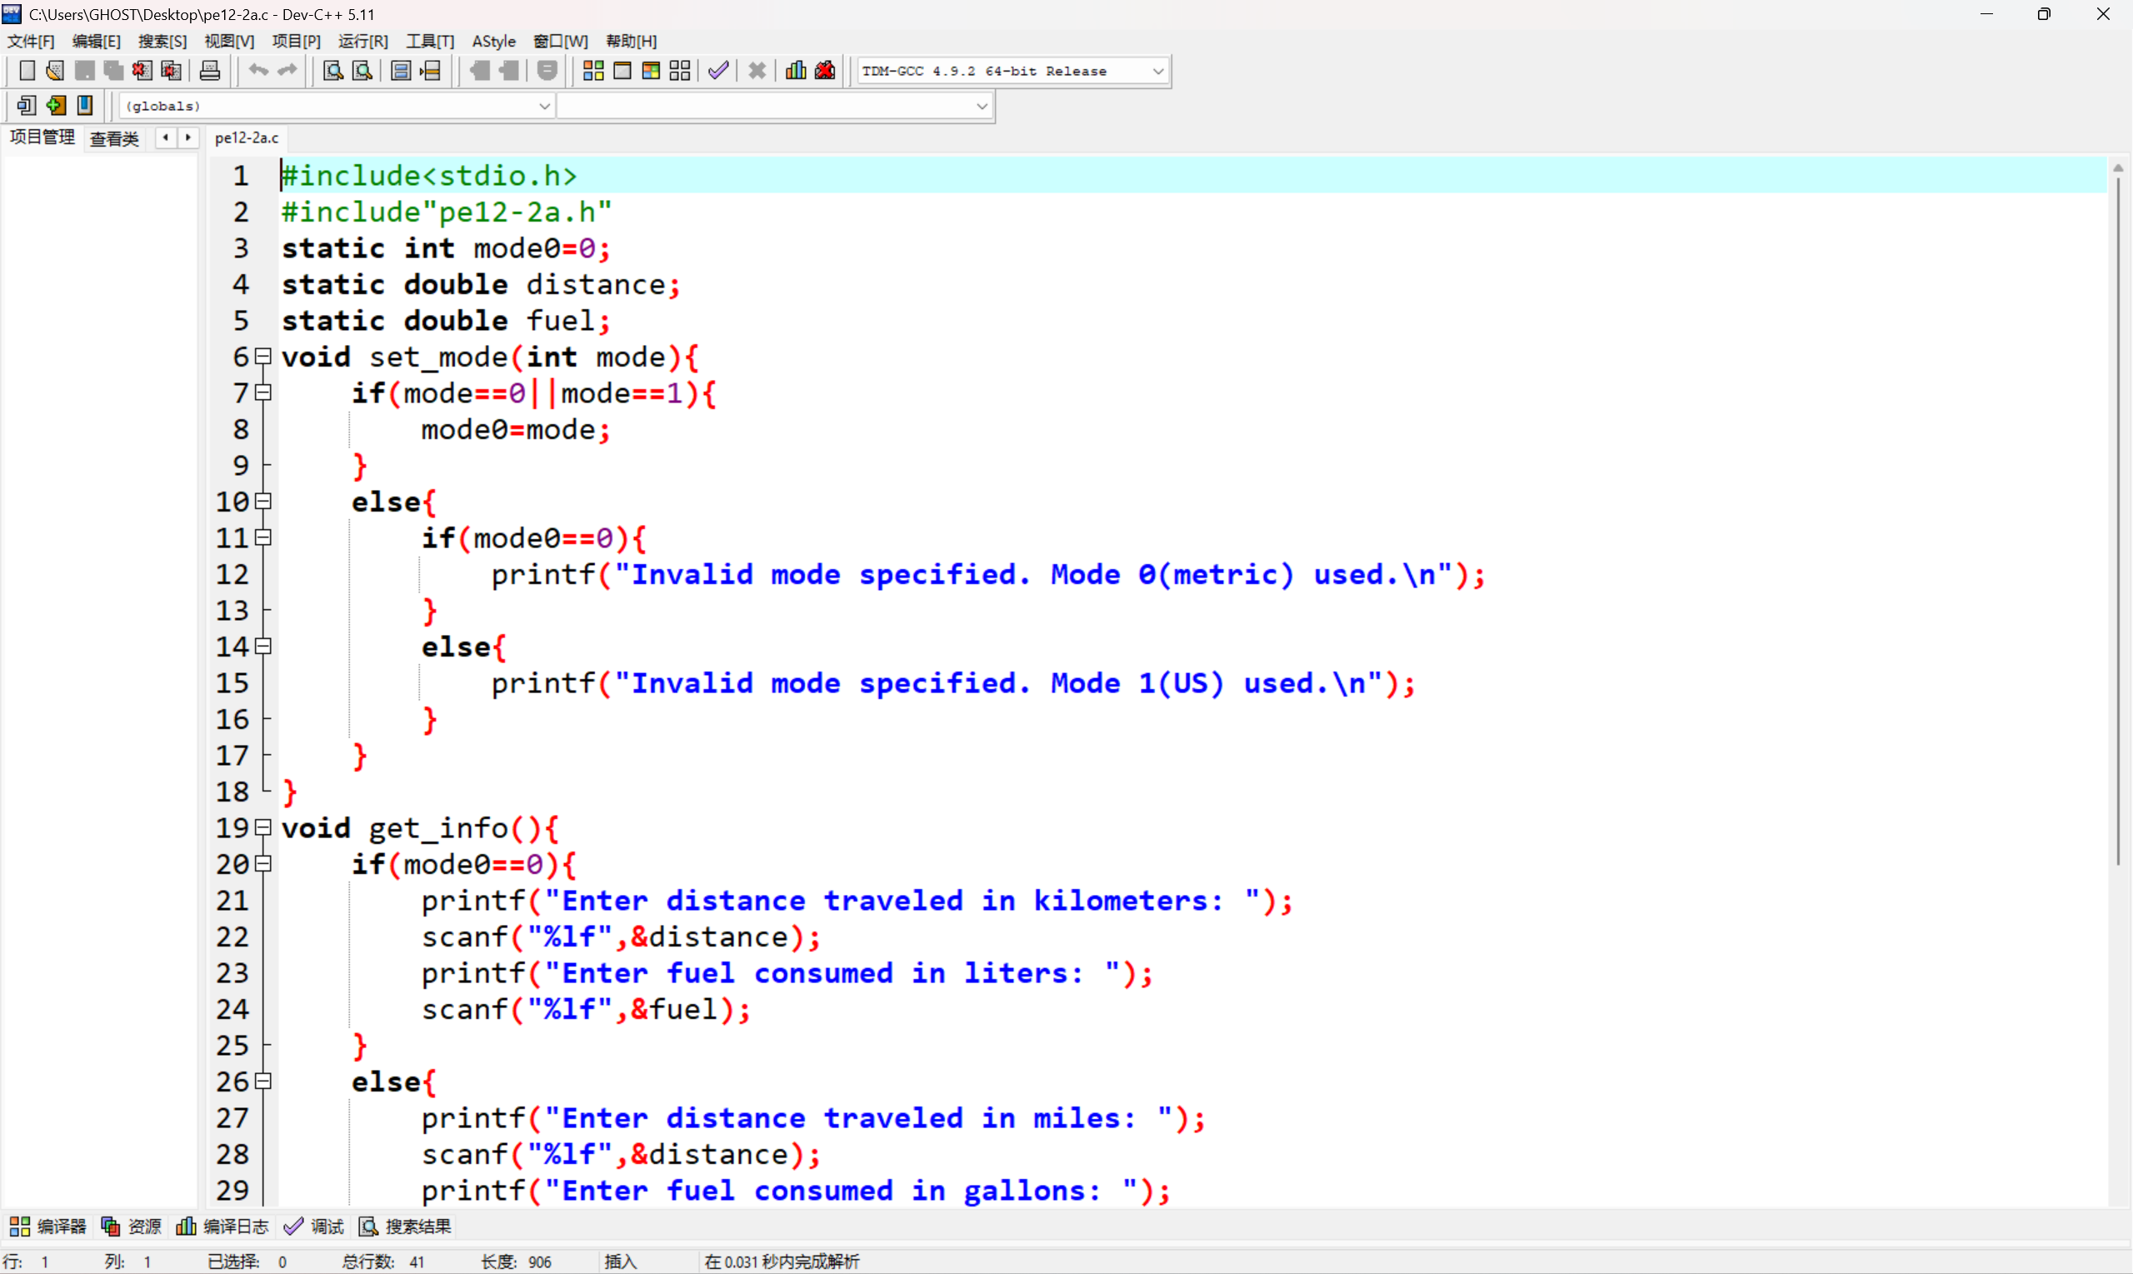
Task: Click the Find magnifier toolbar icon
Action: pos(333,72)
